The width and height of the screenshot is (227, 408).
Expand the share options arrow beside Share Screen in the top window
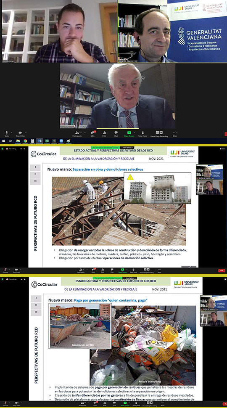tap(135, 132)
